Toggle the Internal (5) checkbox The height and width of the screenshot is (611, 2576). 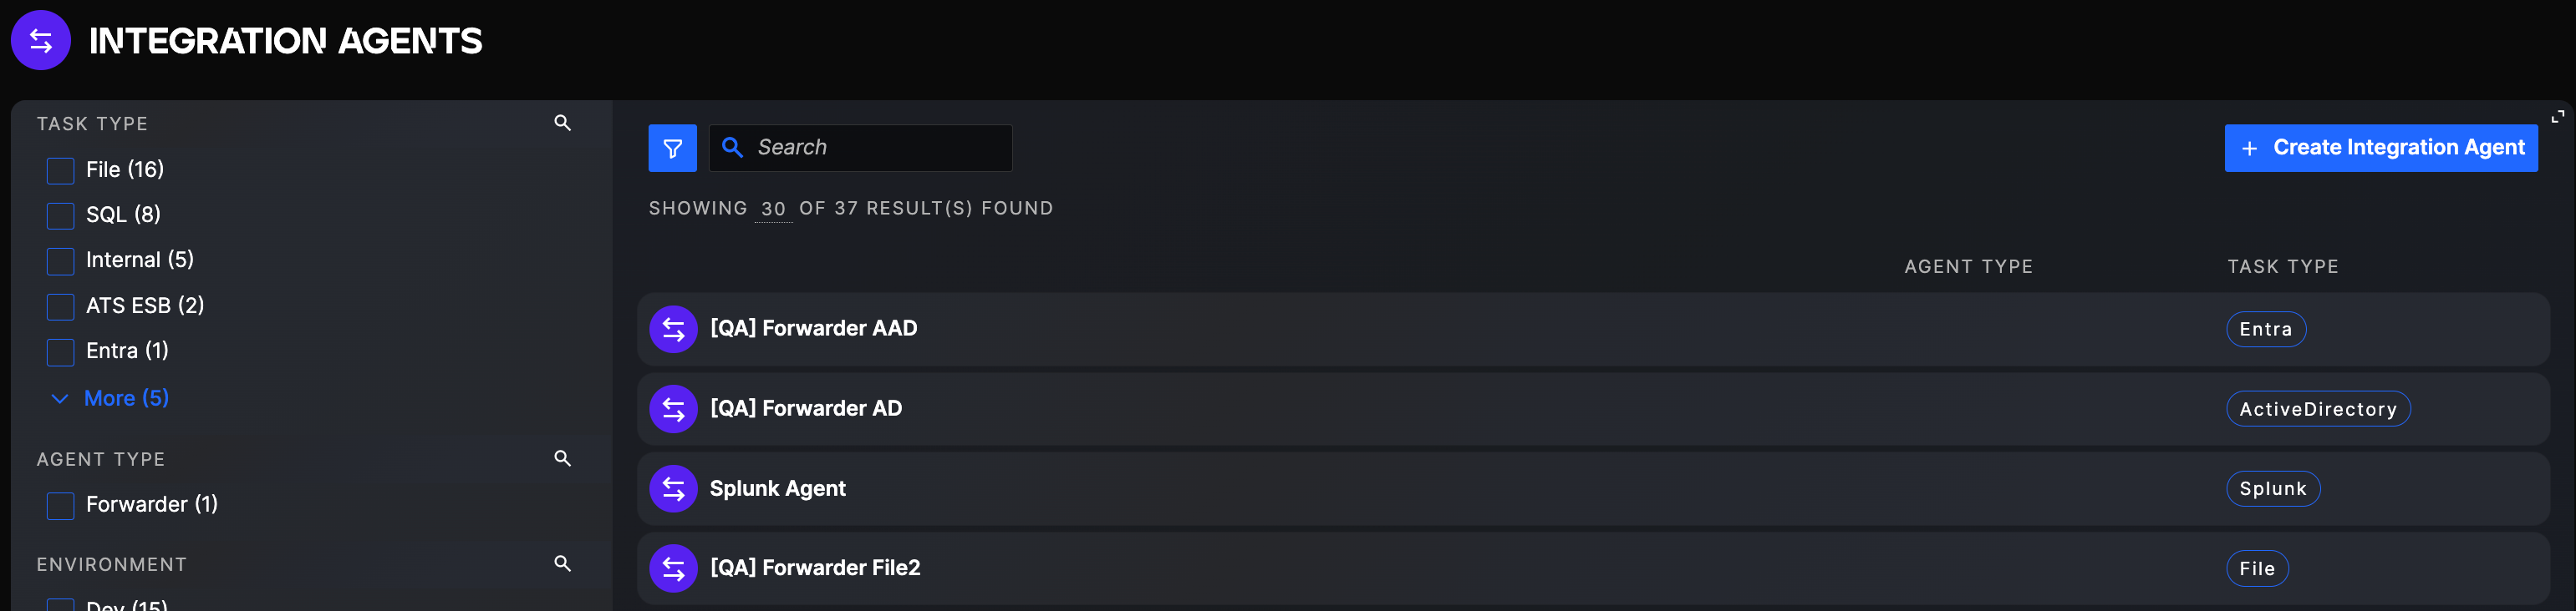tap(61, 260)
